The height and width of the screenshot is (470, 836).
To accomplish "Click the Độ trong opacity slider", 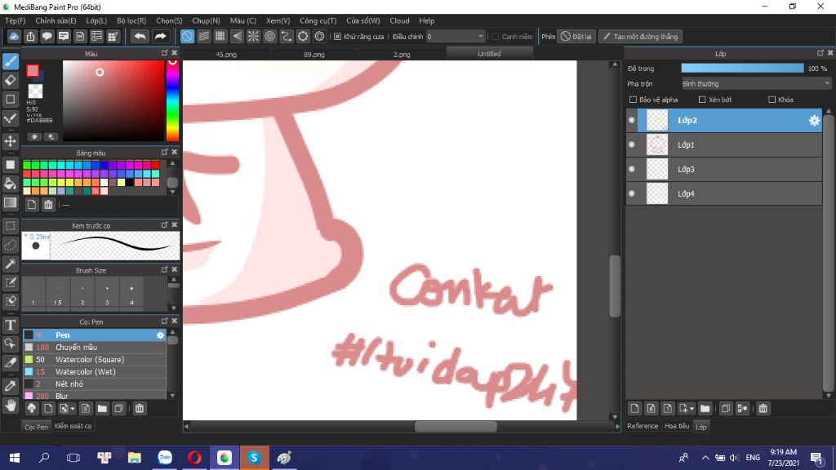I will (x=742, y=69).
